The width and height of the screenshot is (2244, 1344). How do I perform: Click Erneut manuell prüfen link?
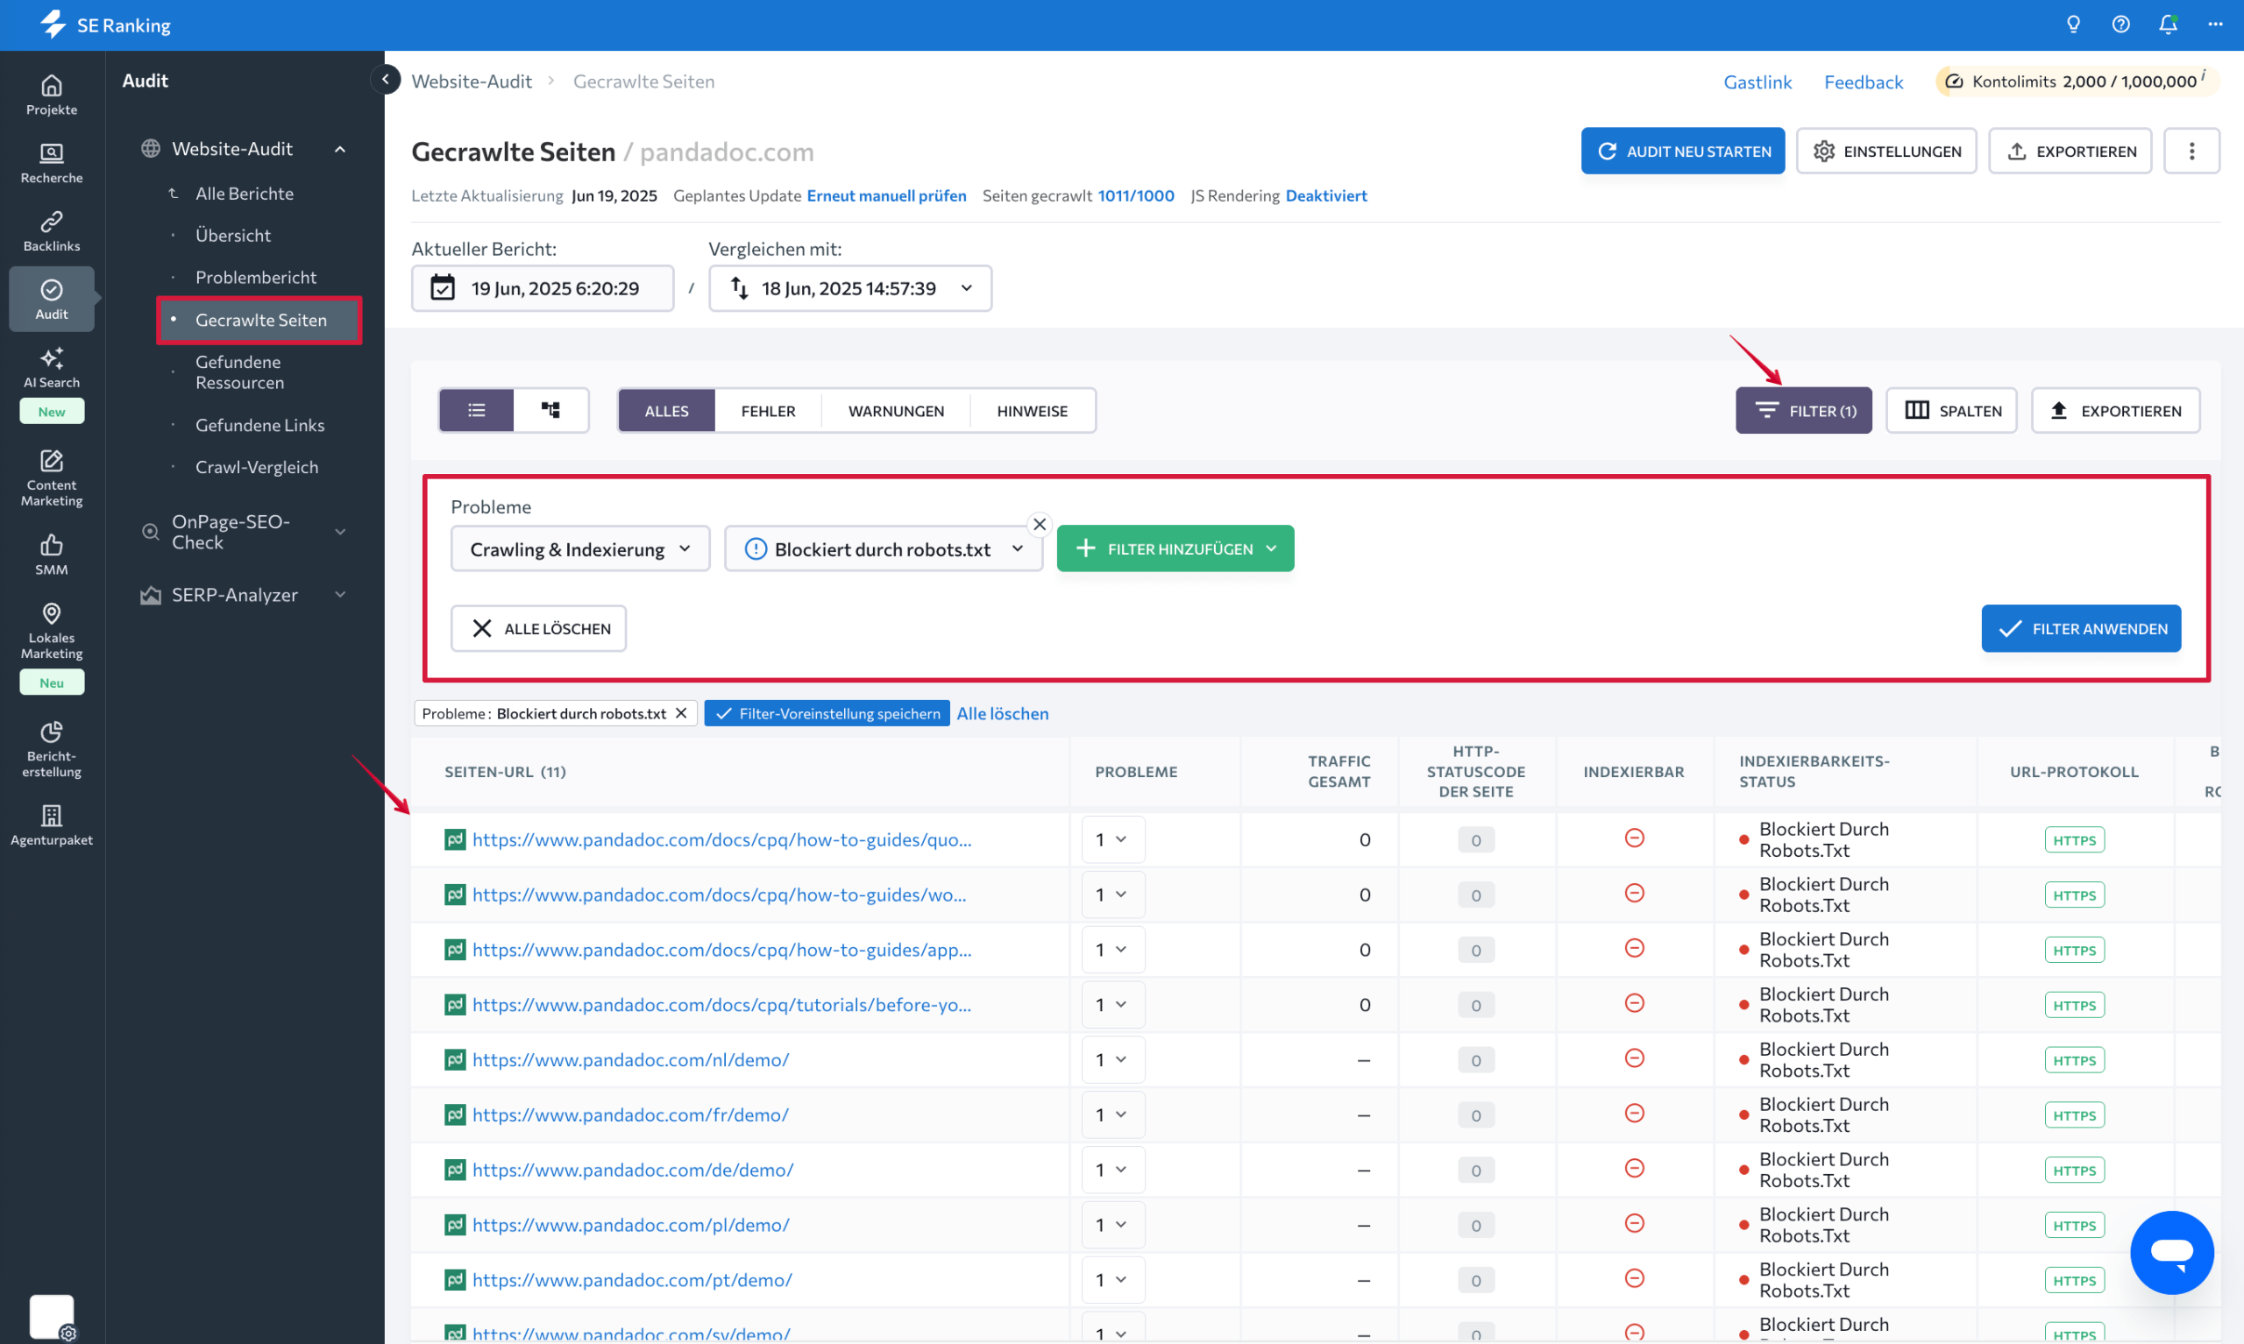tap(886, 195)
